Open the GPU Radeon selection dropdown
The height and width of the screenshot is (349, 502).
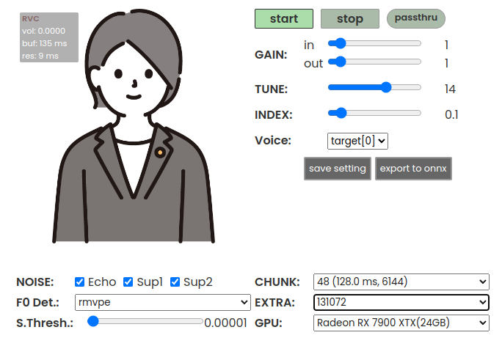(x=401, y=323)
